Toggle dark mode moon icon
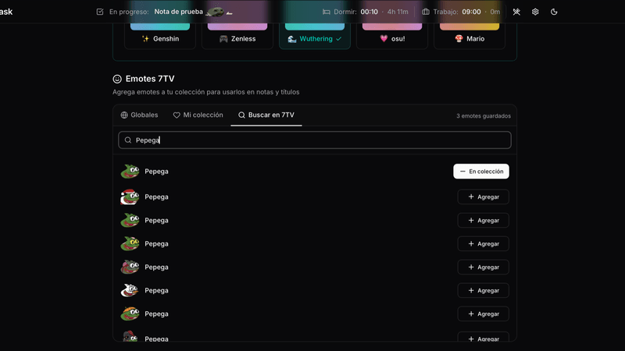 [x=554, y=12]
